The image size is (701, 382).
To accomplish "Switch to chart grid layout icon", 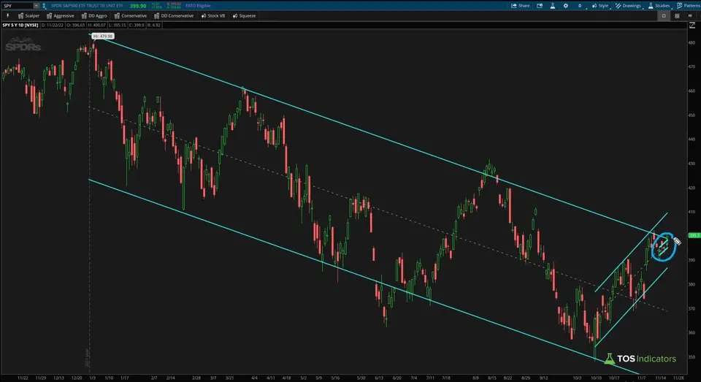I will pos(677,15).
